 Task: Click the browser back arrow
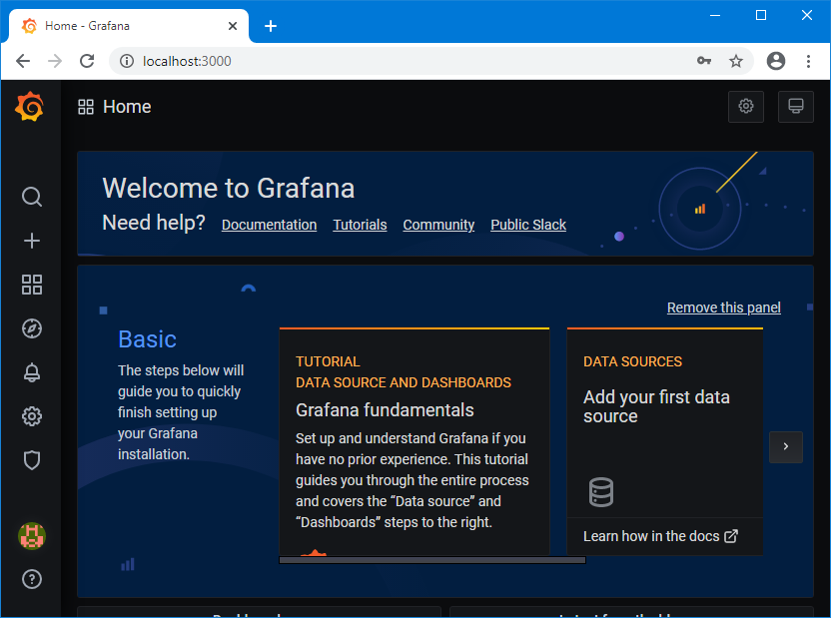[x=23, y=61]
